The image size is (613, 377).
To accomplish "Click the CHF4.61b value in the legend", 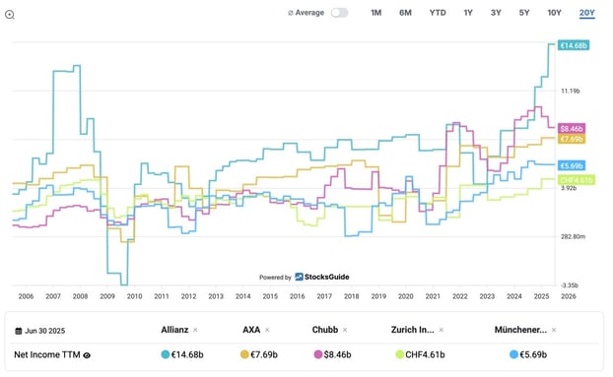I will [x=425, y=354].
